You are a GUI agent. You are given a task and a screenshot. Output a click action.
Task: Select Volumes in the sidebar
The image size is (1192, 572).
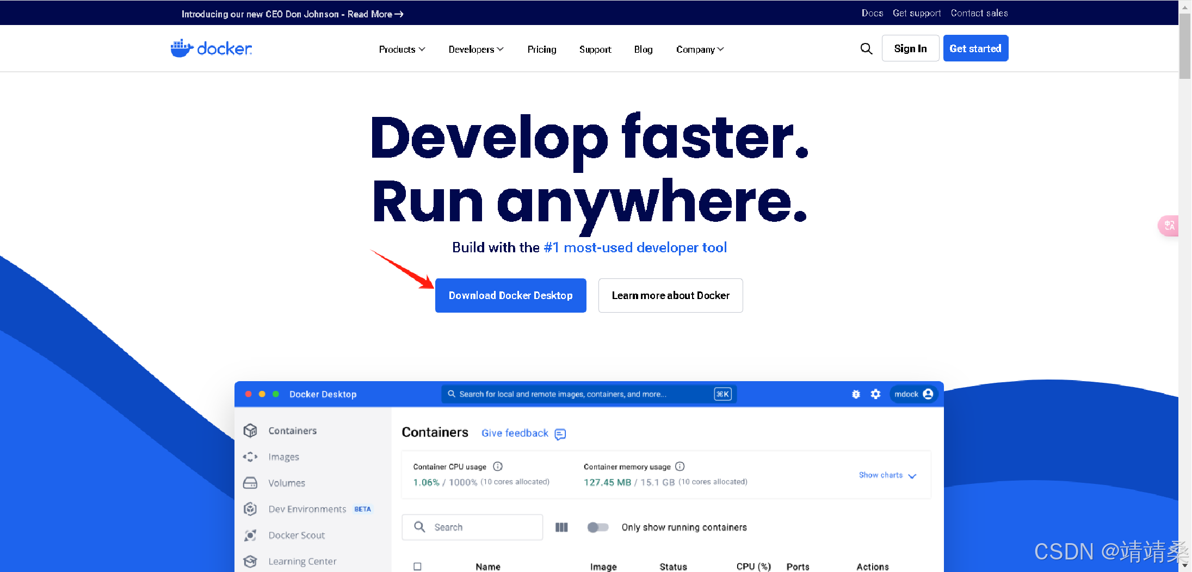pyautogui.click(x=287, y=483)
